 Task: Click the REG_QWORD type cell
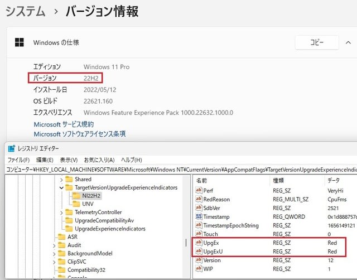click(x=289, y=217)
